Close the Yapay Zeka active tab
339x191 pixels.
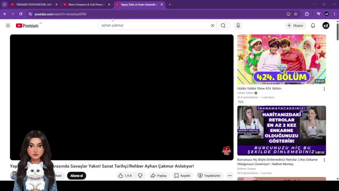pyautogui.click(x=162, y=5)
